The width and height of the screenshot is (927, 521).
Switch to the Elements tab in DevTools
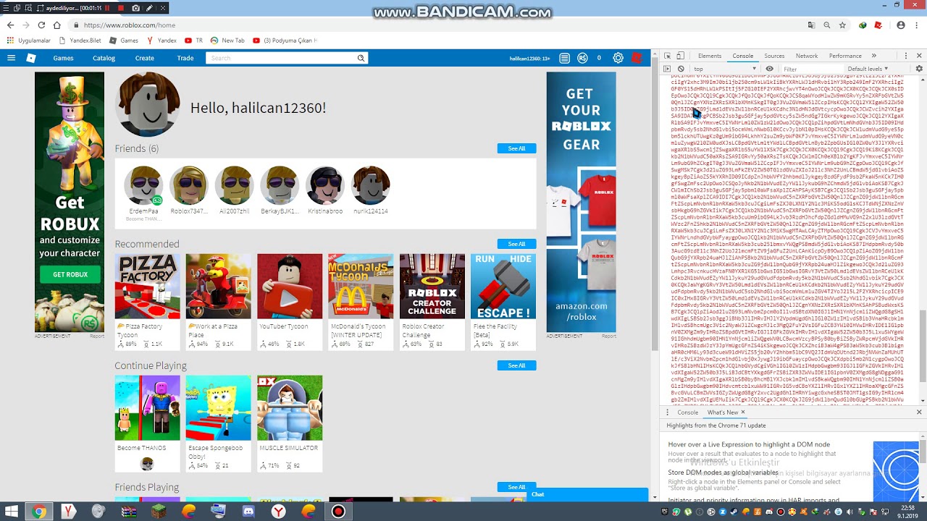pos(710,56)
